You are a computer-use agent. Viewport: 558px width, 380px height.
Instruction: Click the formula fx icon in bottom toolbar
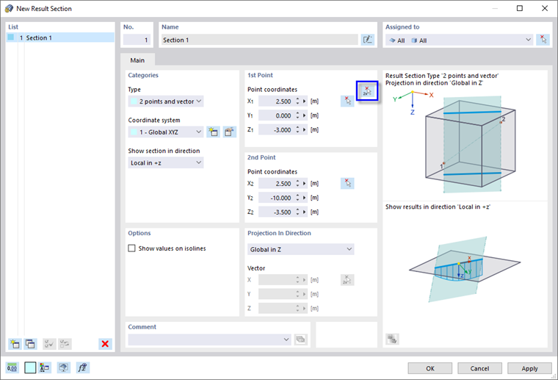coord(82,368)
